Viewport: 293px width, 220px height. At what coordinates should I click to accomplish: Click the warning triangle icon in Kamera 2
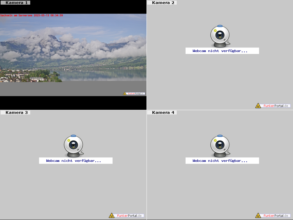pos(258,106)
